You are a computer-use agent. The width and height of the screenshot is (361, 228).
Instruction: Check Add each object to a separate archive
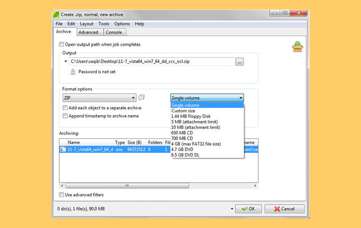tap(65, 108)
